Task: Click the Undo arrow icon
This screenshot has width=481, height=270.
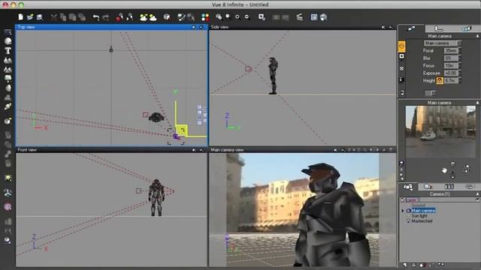Action: [96, 17]
